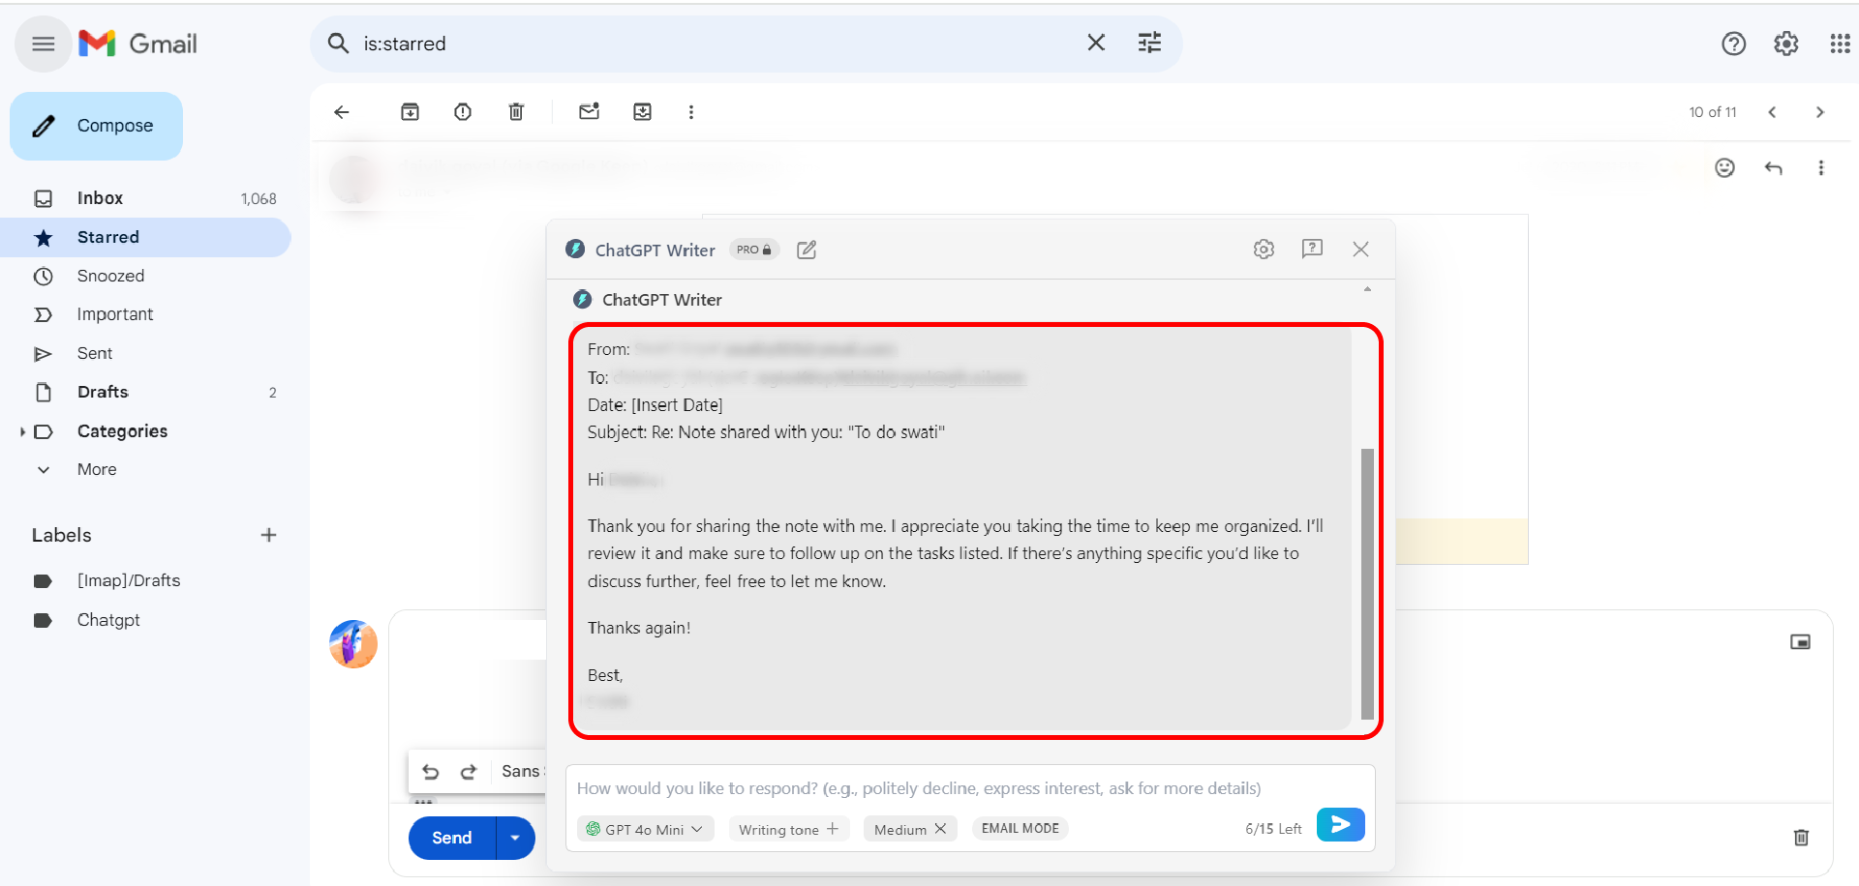The height and width of the screenshot is (886, 1859).
Task: Open Gmail main menu hamburger icon
Action: 43,44
